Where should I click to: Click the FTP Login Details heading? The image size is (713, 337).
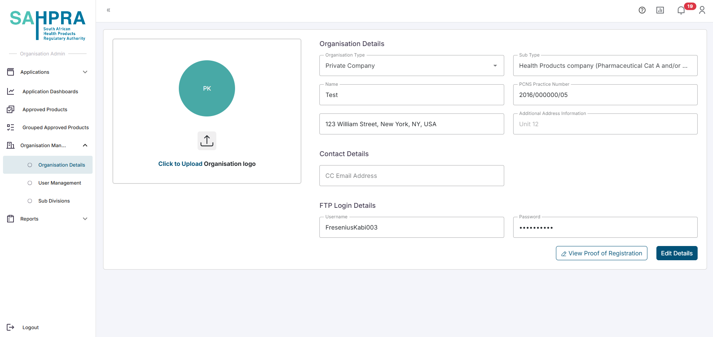348,206
